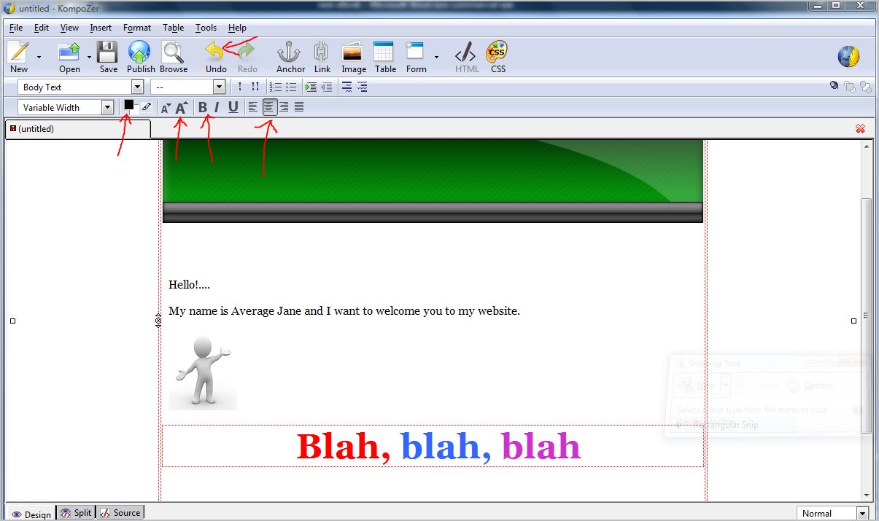This screenshot has height=521, width=879.
Task: Open the Browse preview tool
Action: point(174,53)
